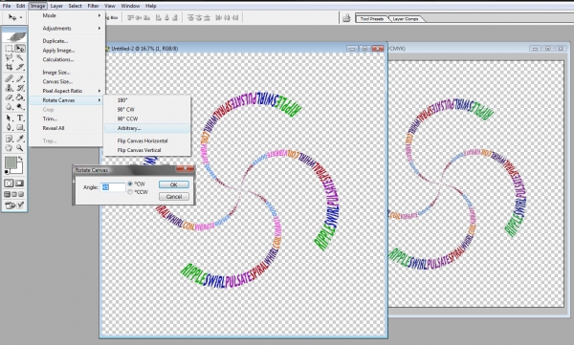Choose Flip Canvas Horizontal
The height and width of the screenshot is (345, 574).
click(x=146, y=140)
